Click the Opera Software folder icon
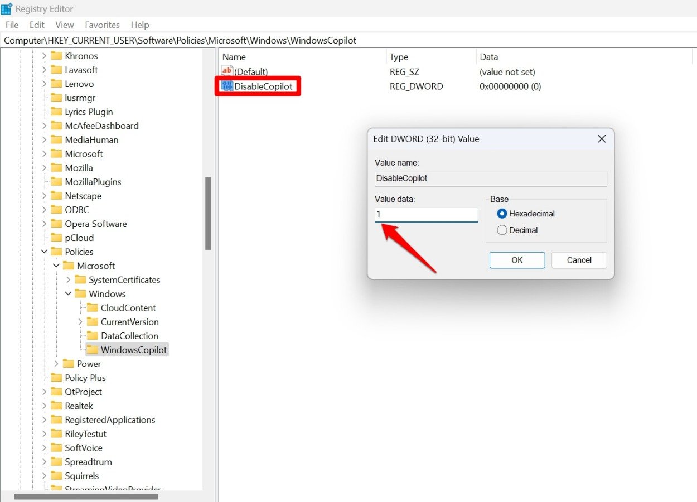Viewport: 697px width, 502px height. [56, 224]
